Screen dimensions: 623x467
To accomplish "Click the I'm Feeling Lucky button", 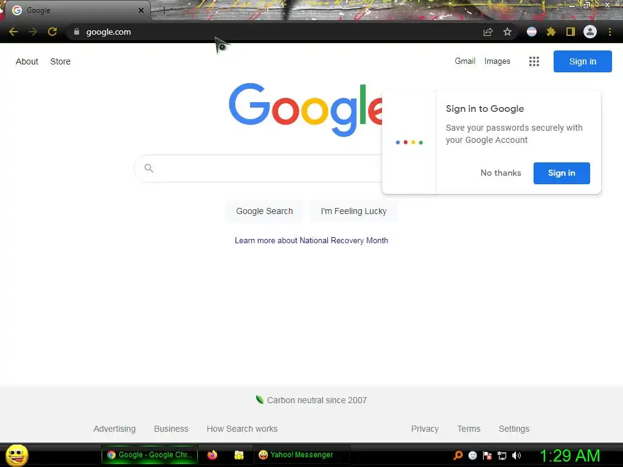I will (353, 211).
